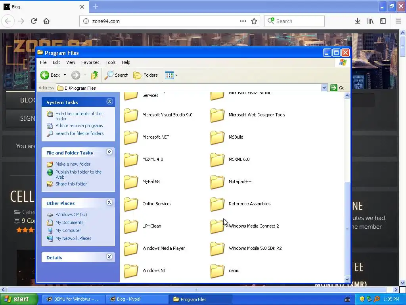
Task: Select the qemu folder icon
Action: (217, 271)
